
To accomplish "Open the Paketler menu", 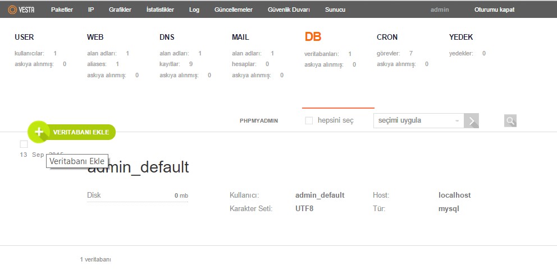I will tap(62, 10).
